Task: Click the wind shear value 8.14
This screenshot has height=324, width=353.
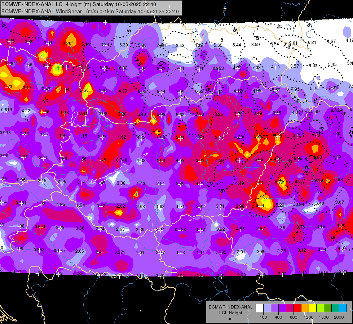Action: [x=161, y=91]
